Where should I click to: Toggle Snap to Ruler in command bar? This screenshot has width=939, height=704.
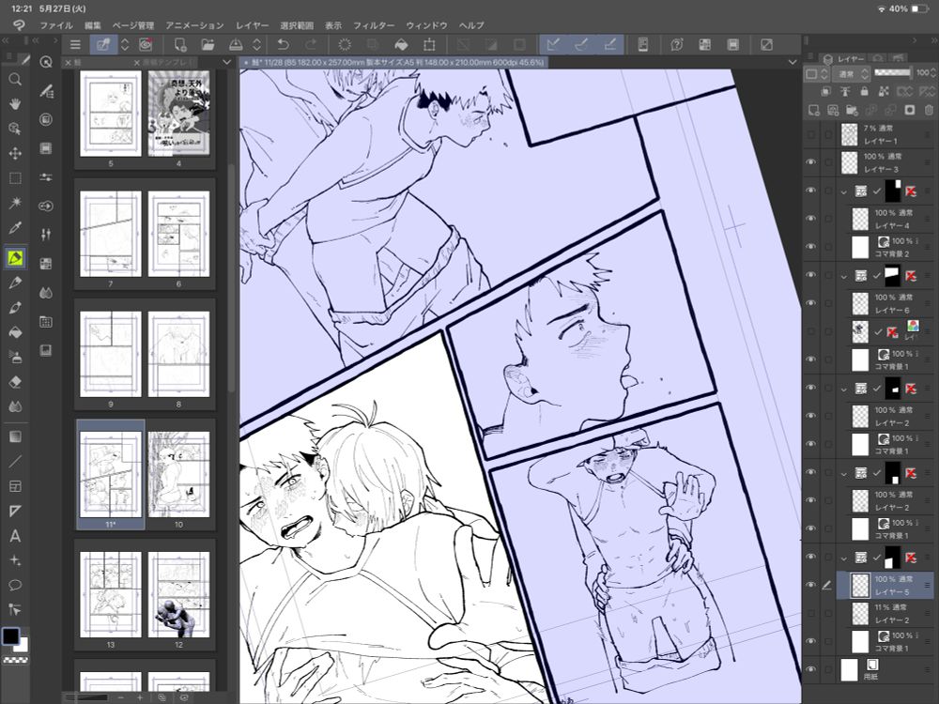pyautogui.click(x=553, y=45)
